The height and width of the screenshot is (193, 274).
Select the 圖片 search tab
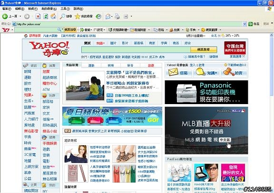tap(113, 43)
